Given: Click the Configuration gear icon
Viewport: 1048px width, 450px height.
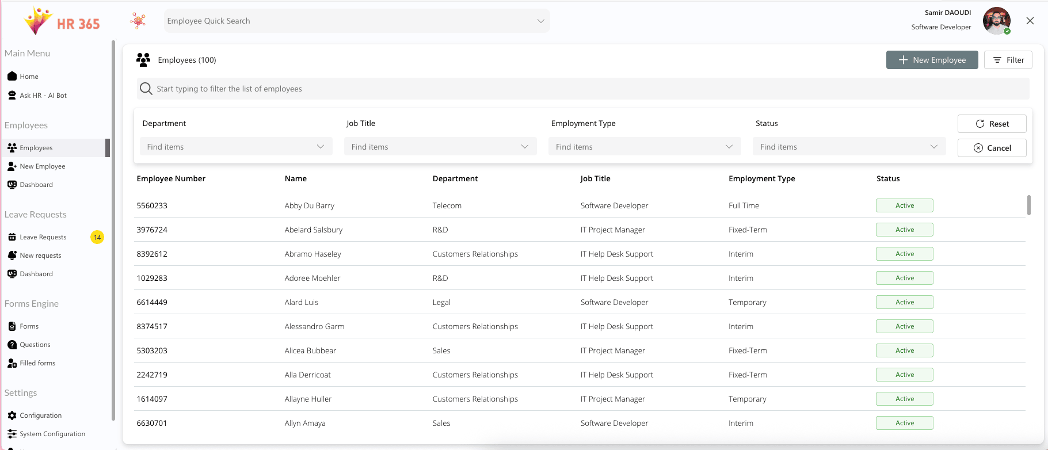Looking at the screenshot, I should pos(12,415).
